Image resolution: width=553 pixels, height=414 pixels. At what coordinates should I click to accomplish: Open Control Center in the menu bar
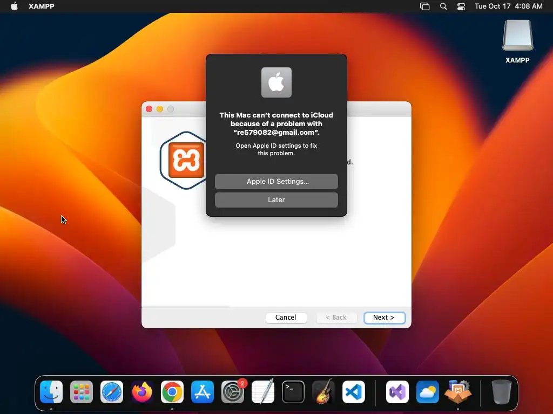point(461,6)
